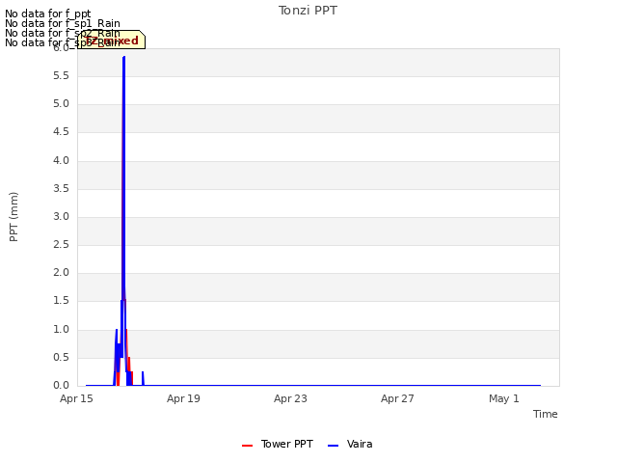Screen dimensions: 617x463
Task: Click the 5.0 y-axis tick label
Action: tap(61, 104)
